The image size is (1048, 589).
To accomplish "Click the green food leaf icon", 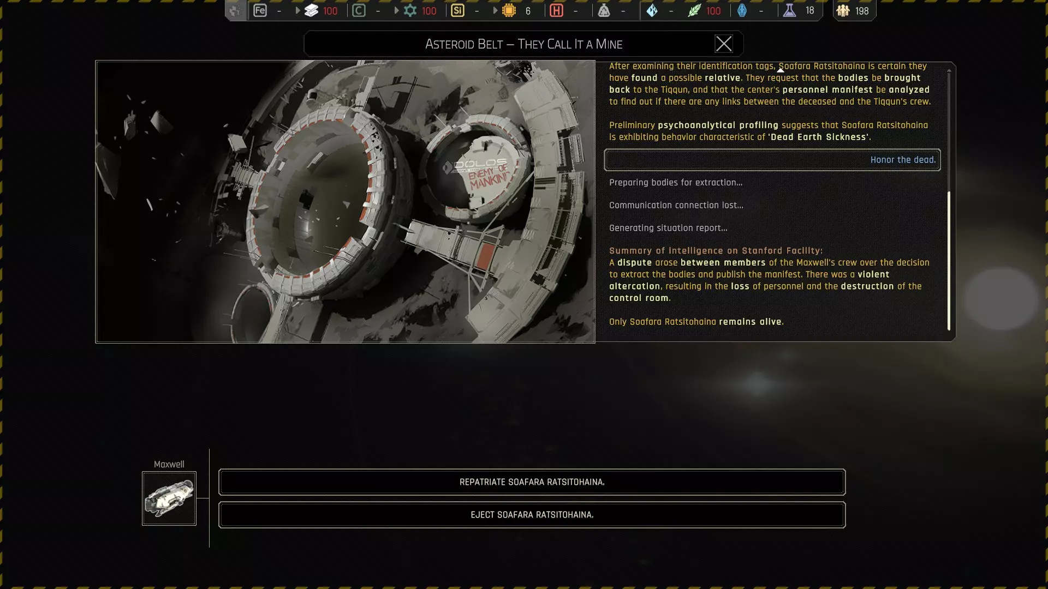I will (x=694, y=10).
